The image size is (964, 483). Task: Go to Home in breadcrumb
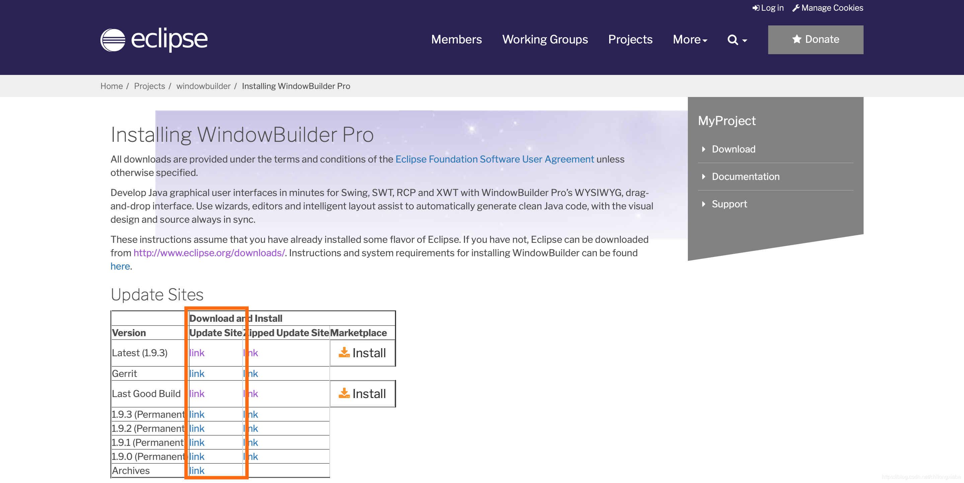coord(111,86)
